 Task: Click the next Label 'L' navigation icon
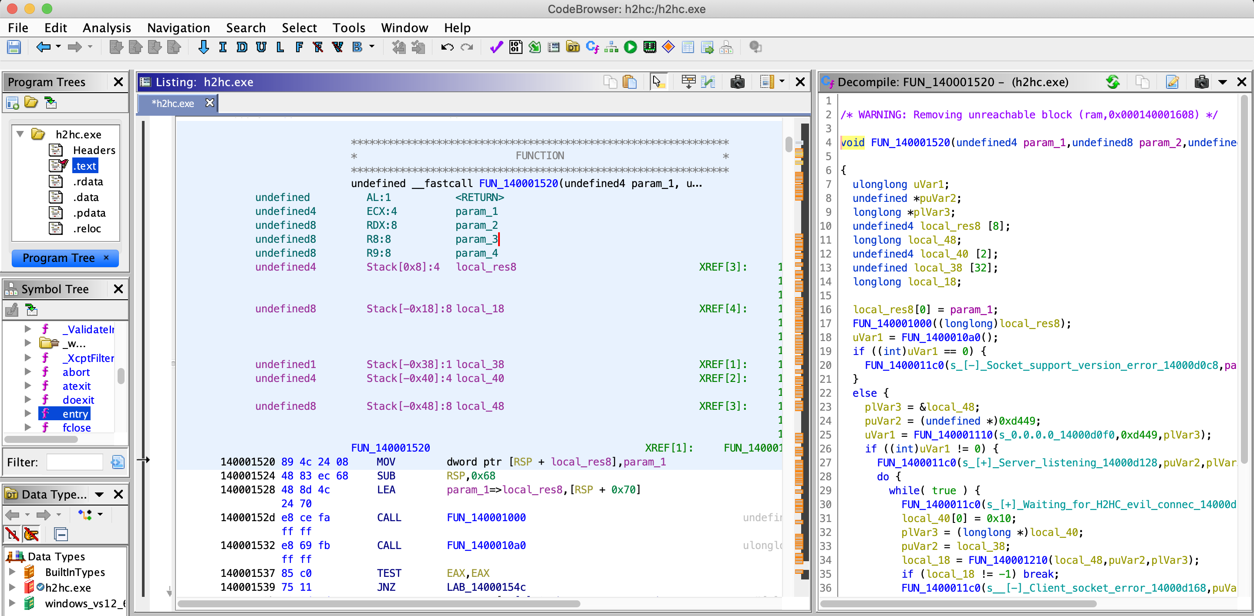coord(280,47)
